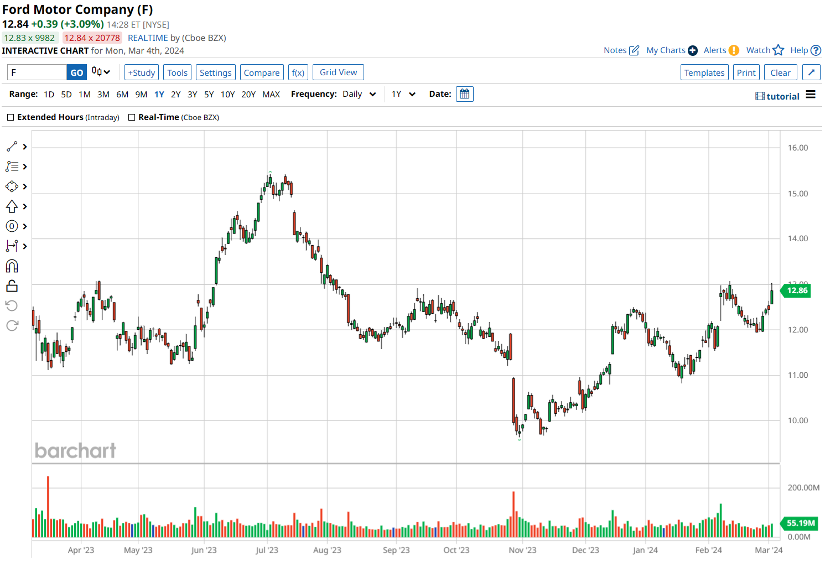Image resolution: width=825 pixels, height=561 pixels.
Task: Set range to 3M
Action: (103, 95)
